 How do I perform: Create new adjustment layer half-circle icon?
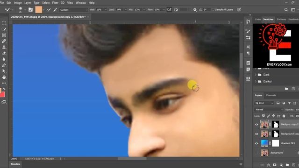(281, 165)
